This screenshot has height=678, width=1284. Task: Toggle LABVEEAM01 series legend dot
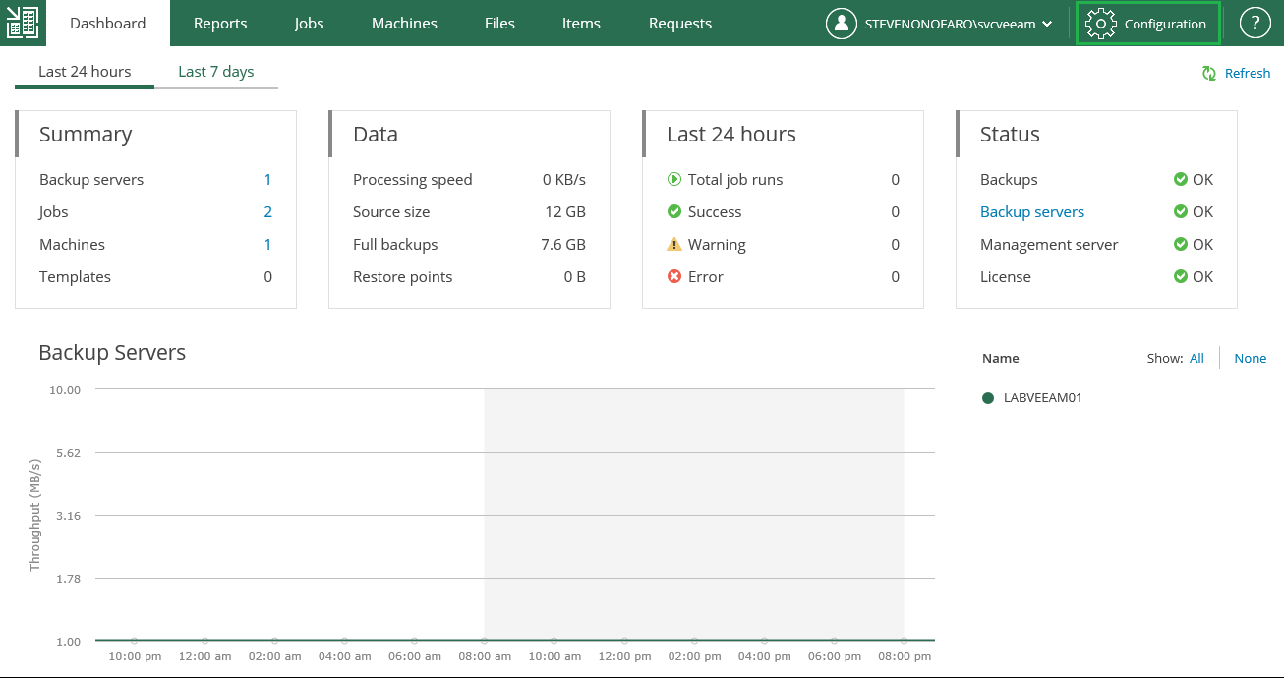(988, 398)
